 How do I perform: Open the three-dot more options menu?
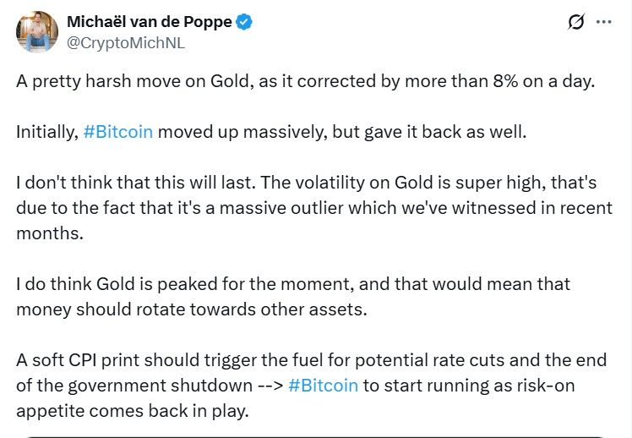point(603,23)
